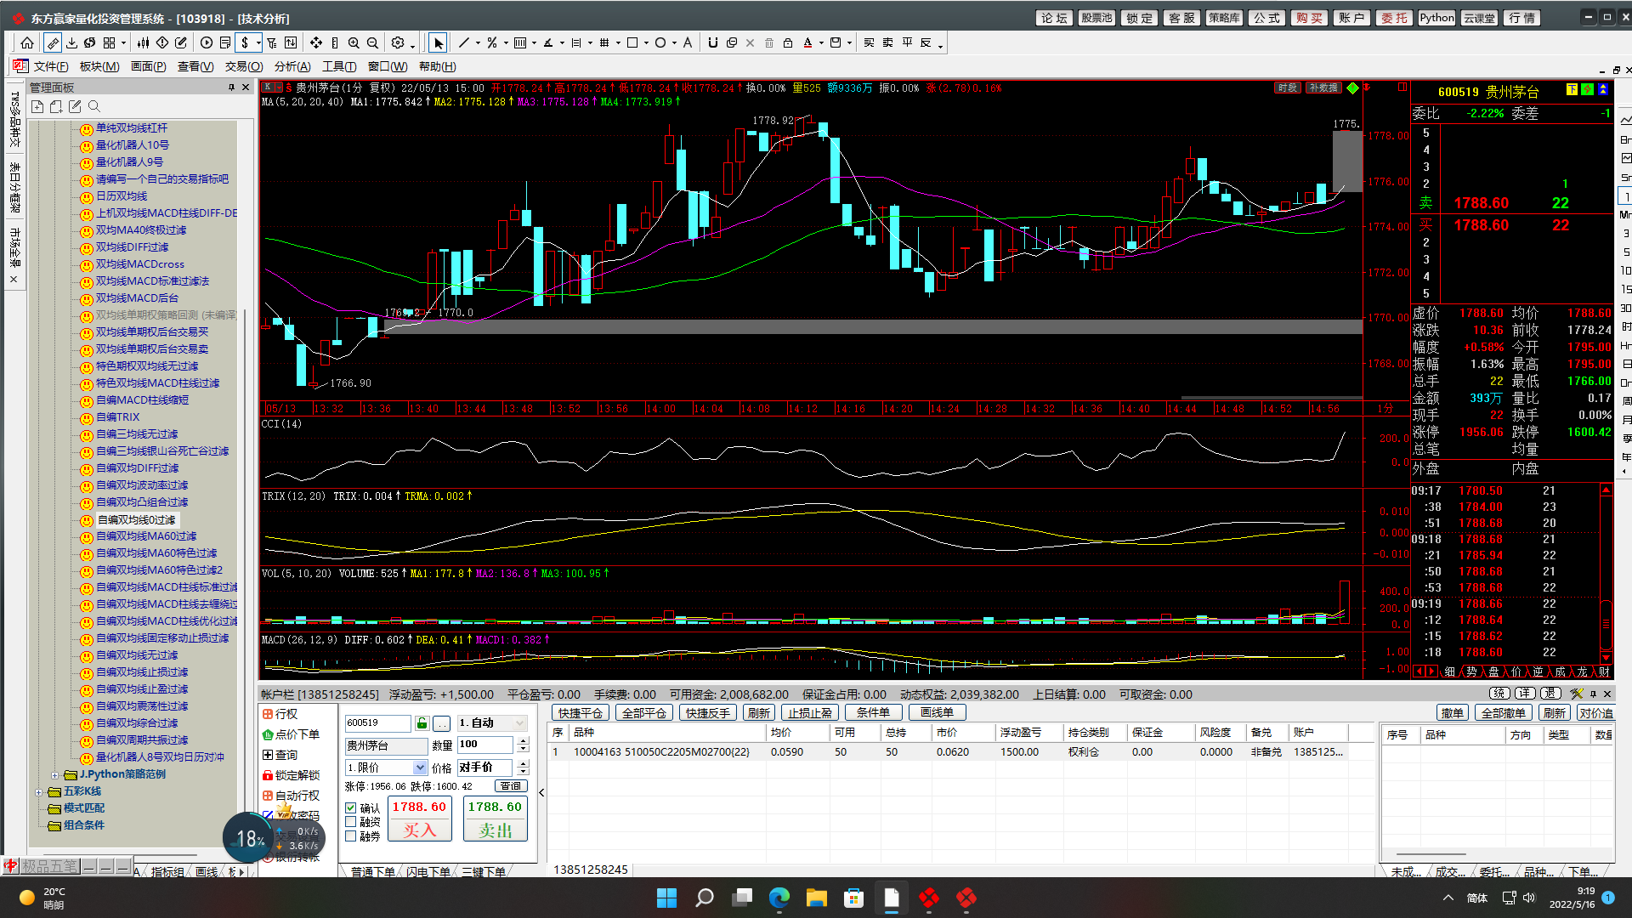This screenshot has height=918, width=1632.
Task: Click the four-way move arrows icon
Action: click(316, 42)
